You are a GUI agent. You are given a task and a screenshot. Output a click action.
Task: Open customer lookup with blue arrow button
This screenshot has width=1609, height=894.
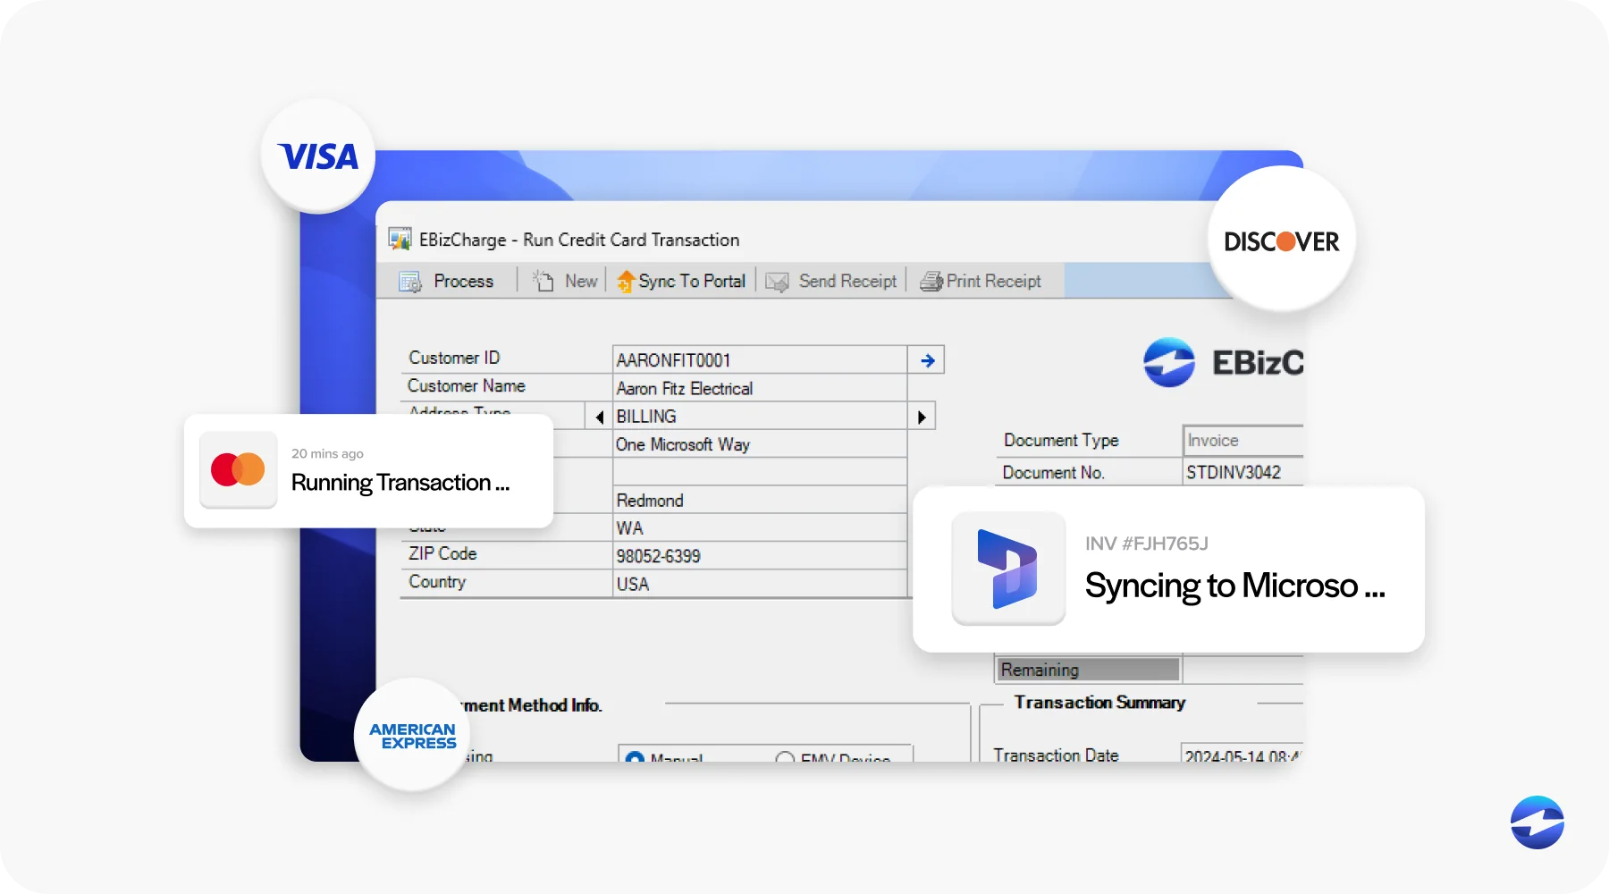coord(927,359)
